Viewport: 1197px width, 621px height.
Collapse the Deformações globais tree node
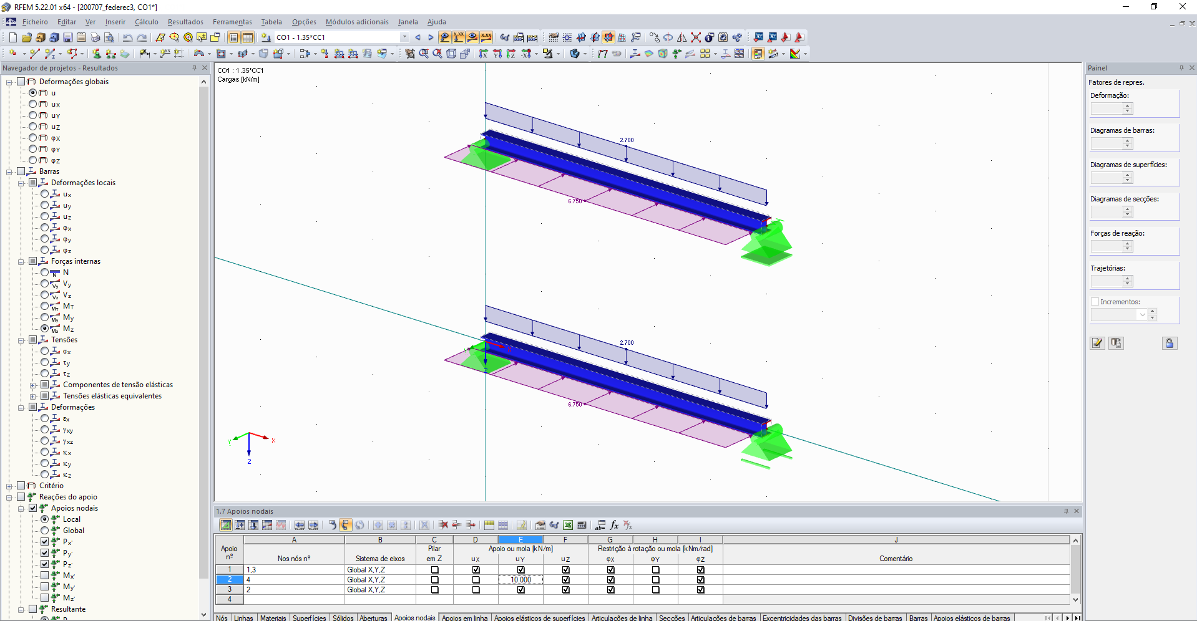pyautogui.click(x=9, y=82)
